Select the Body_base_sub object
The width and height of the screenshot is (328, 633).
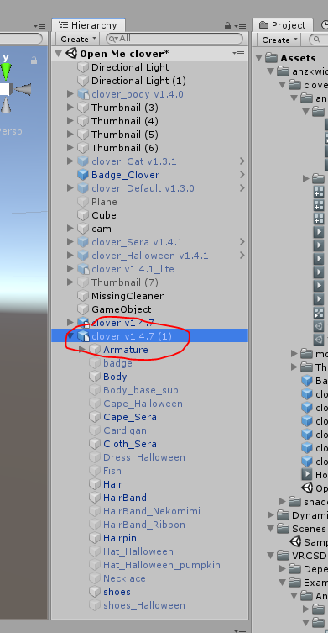141,390
